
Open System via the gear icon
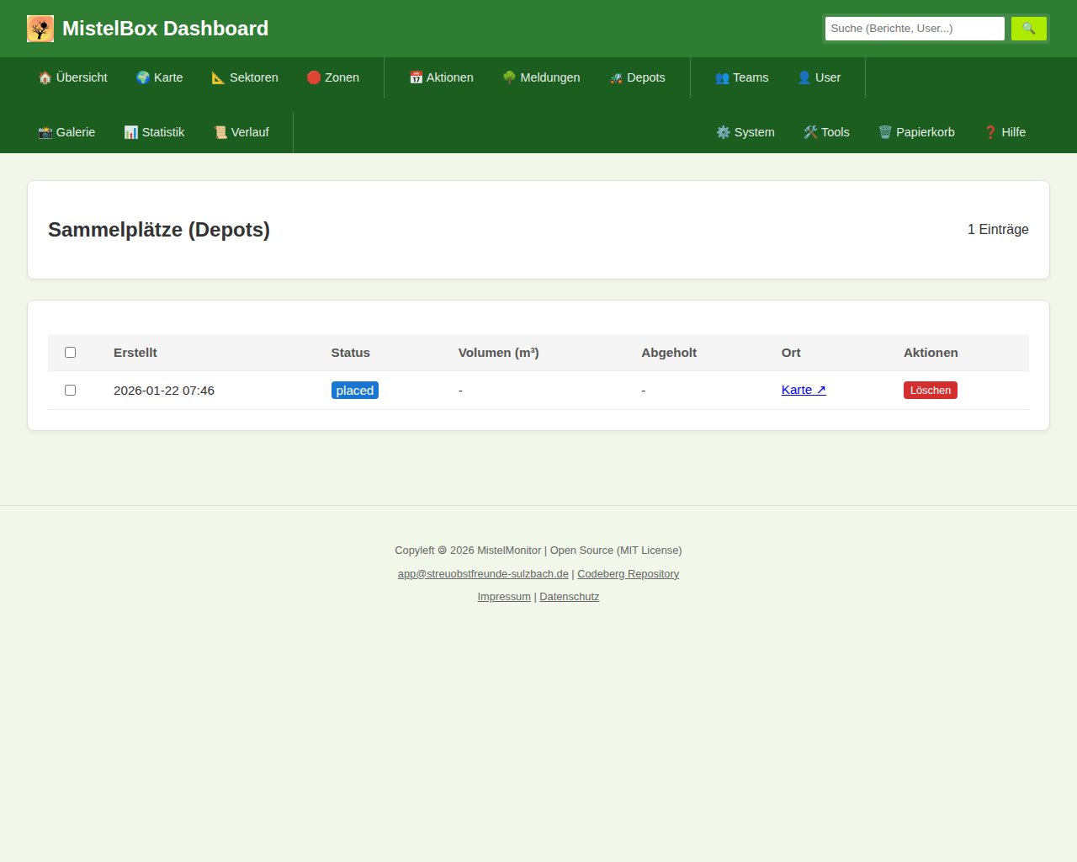[723, 132]
